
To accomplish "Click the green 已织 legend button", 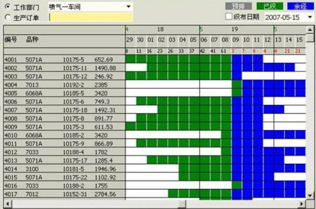I will tap(270, 6).
